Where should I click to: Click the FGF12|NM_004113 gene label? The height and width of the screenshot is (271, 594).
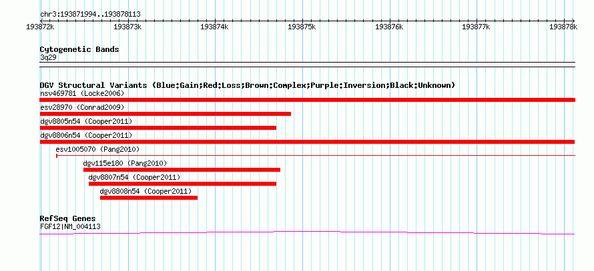(70, 227)
